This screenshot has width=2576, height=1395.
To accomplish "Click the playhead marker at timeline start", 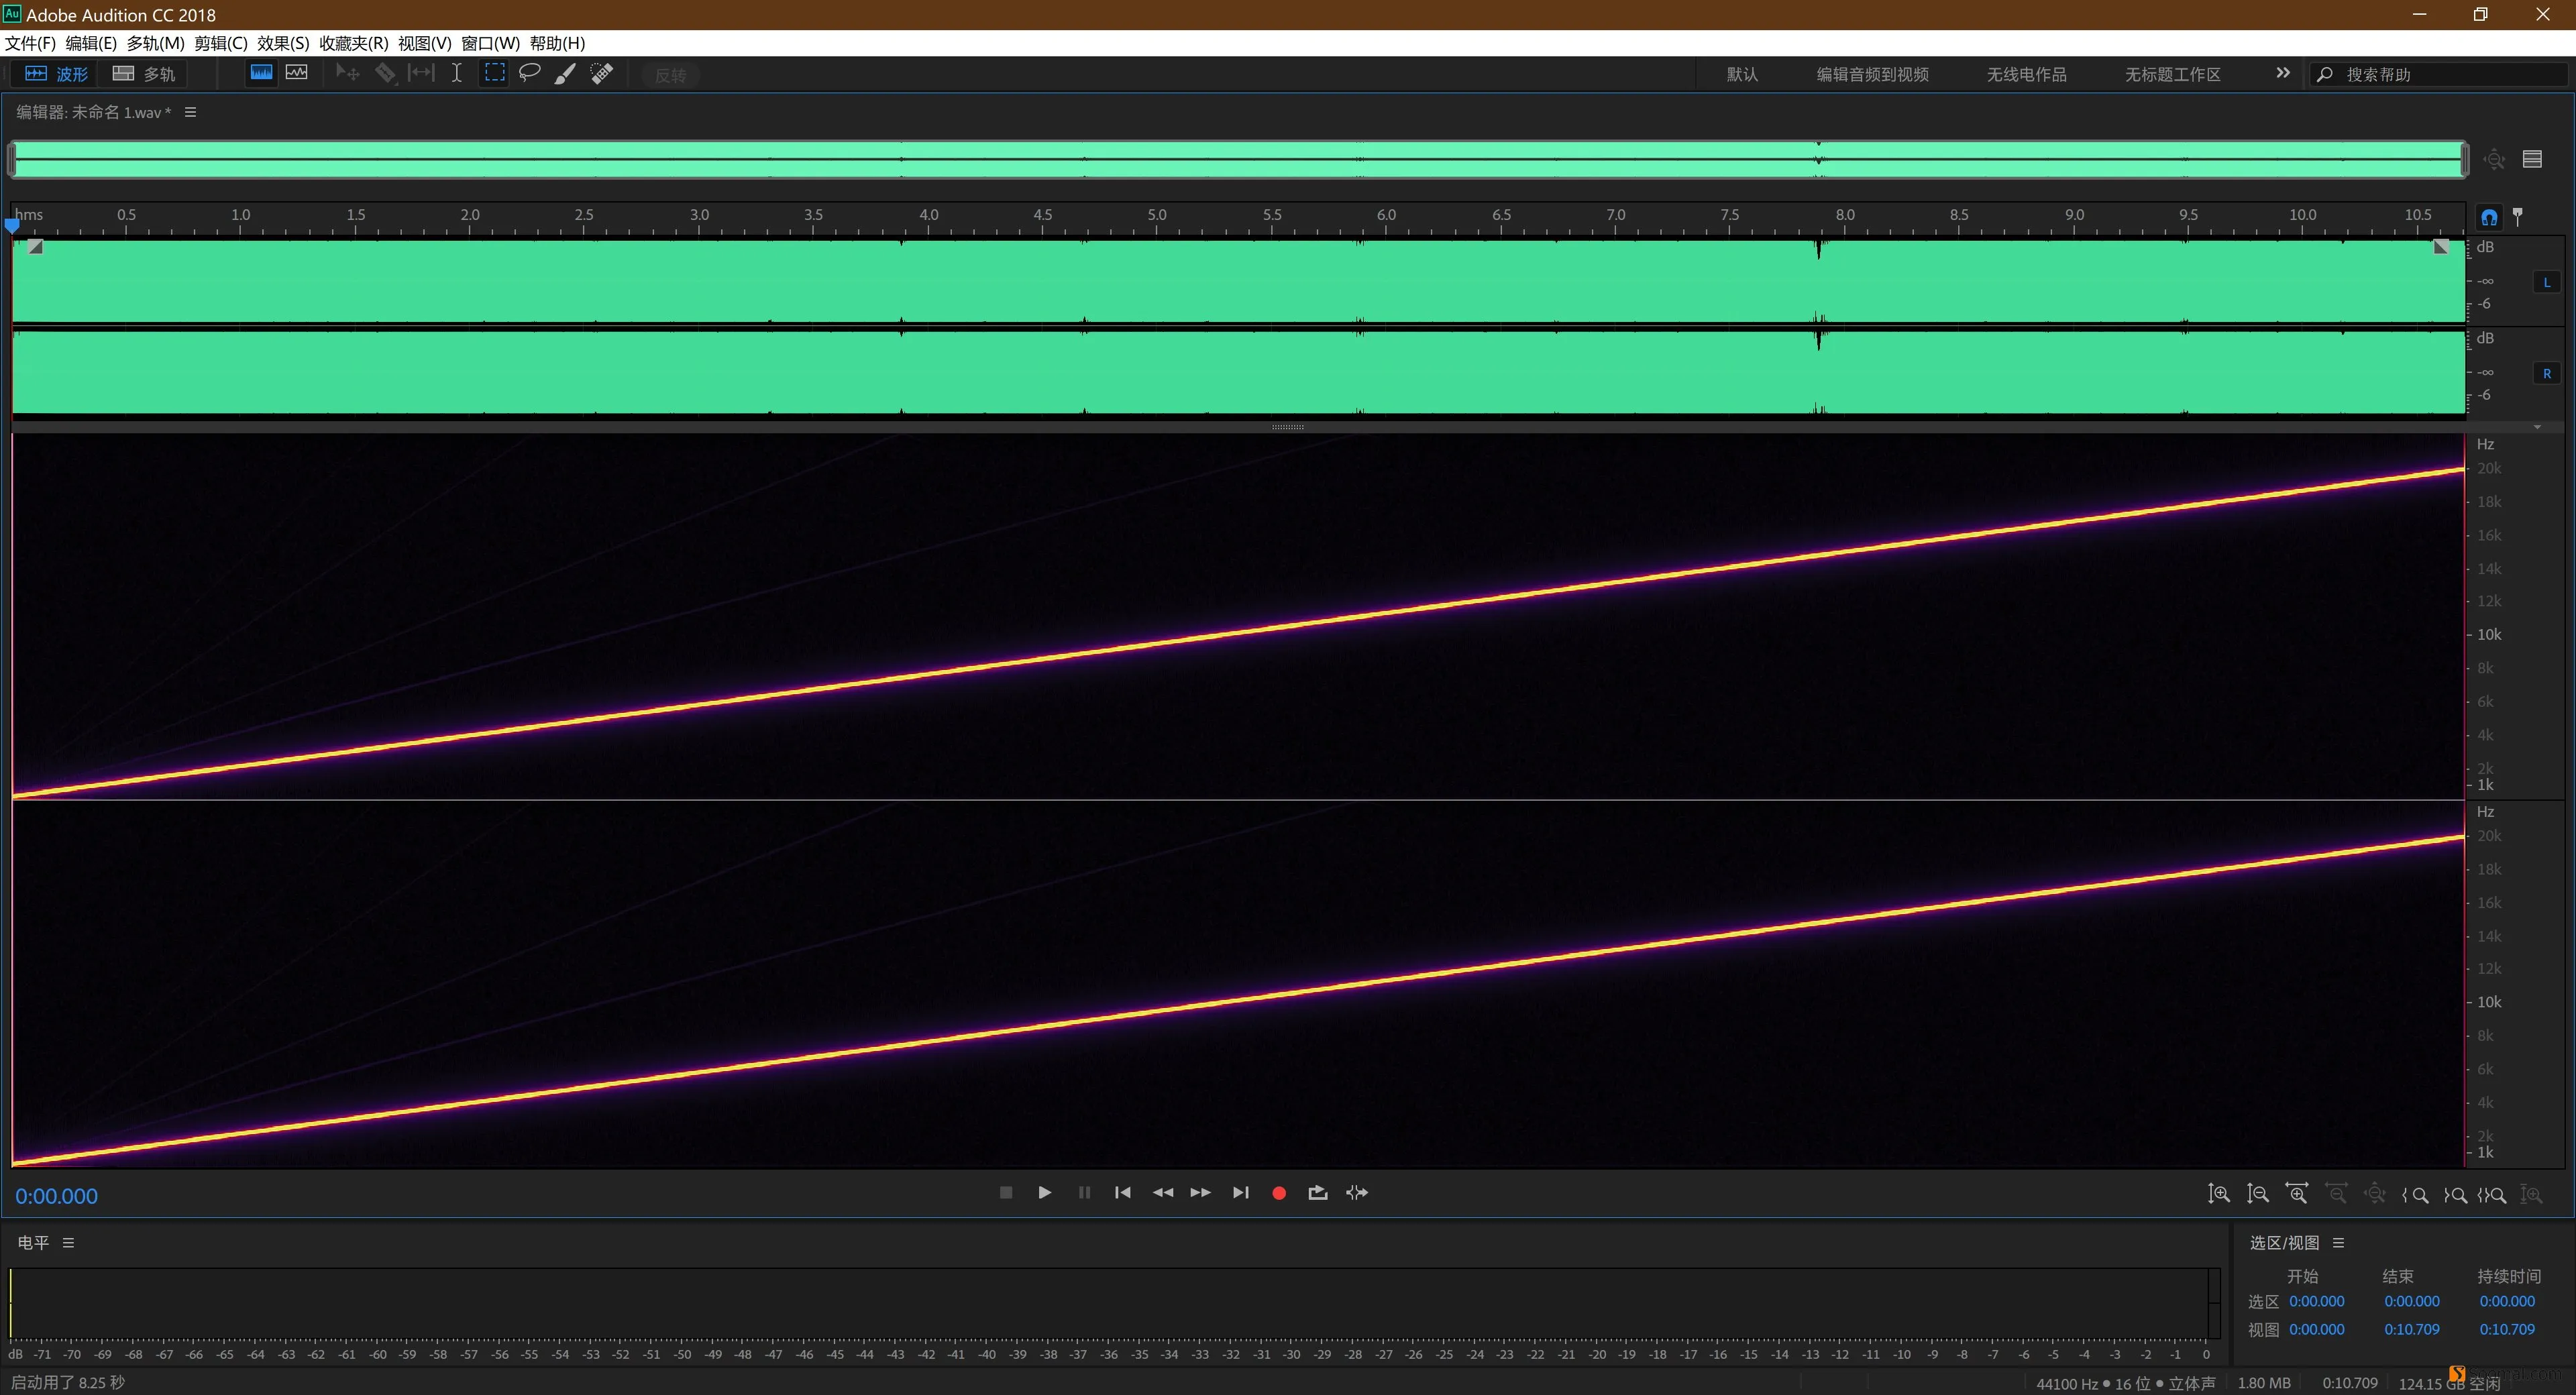I will [12, 226].
